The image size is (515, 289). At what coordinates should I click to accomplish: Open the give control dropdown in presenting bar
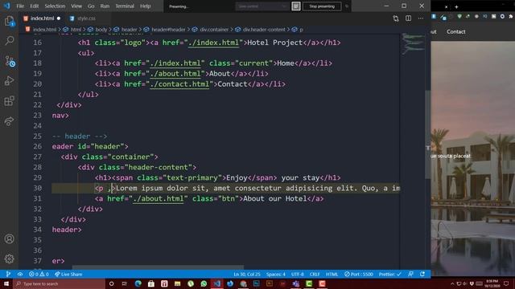tap(262, 6)
